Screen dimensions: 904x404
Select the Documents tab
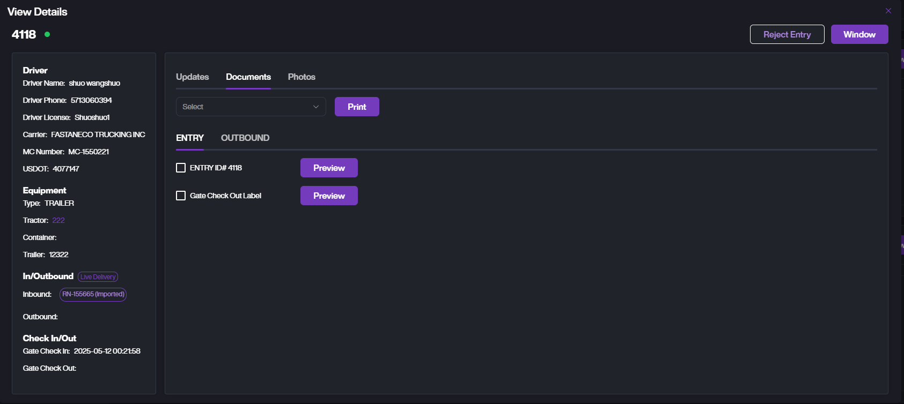(248, 77)
